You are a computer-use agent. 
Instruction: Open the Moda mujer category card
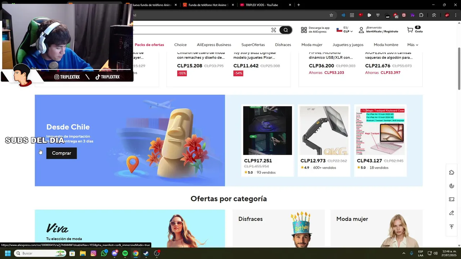(x=376, y=228)
